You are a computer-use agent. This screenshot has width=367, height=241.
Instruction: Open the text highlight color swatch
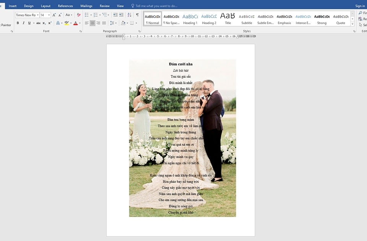[x=66, y=23]
